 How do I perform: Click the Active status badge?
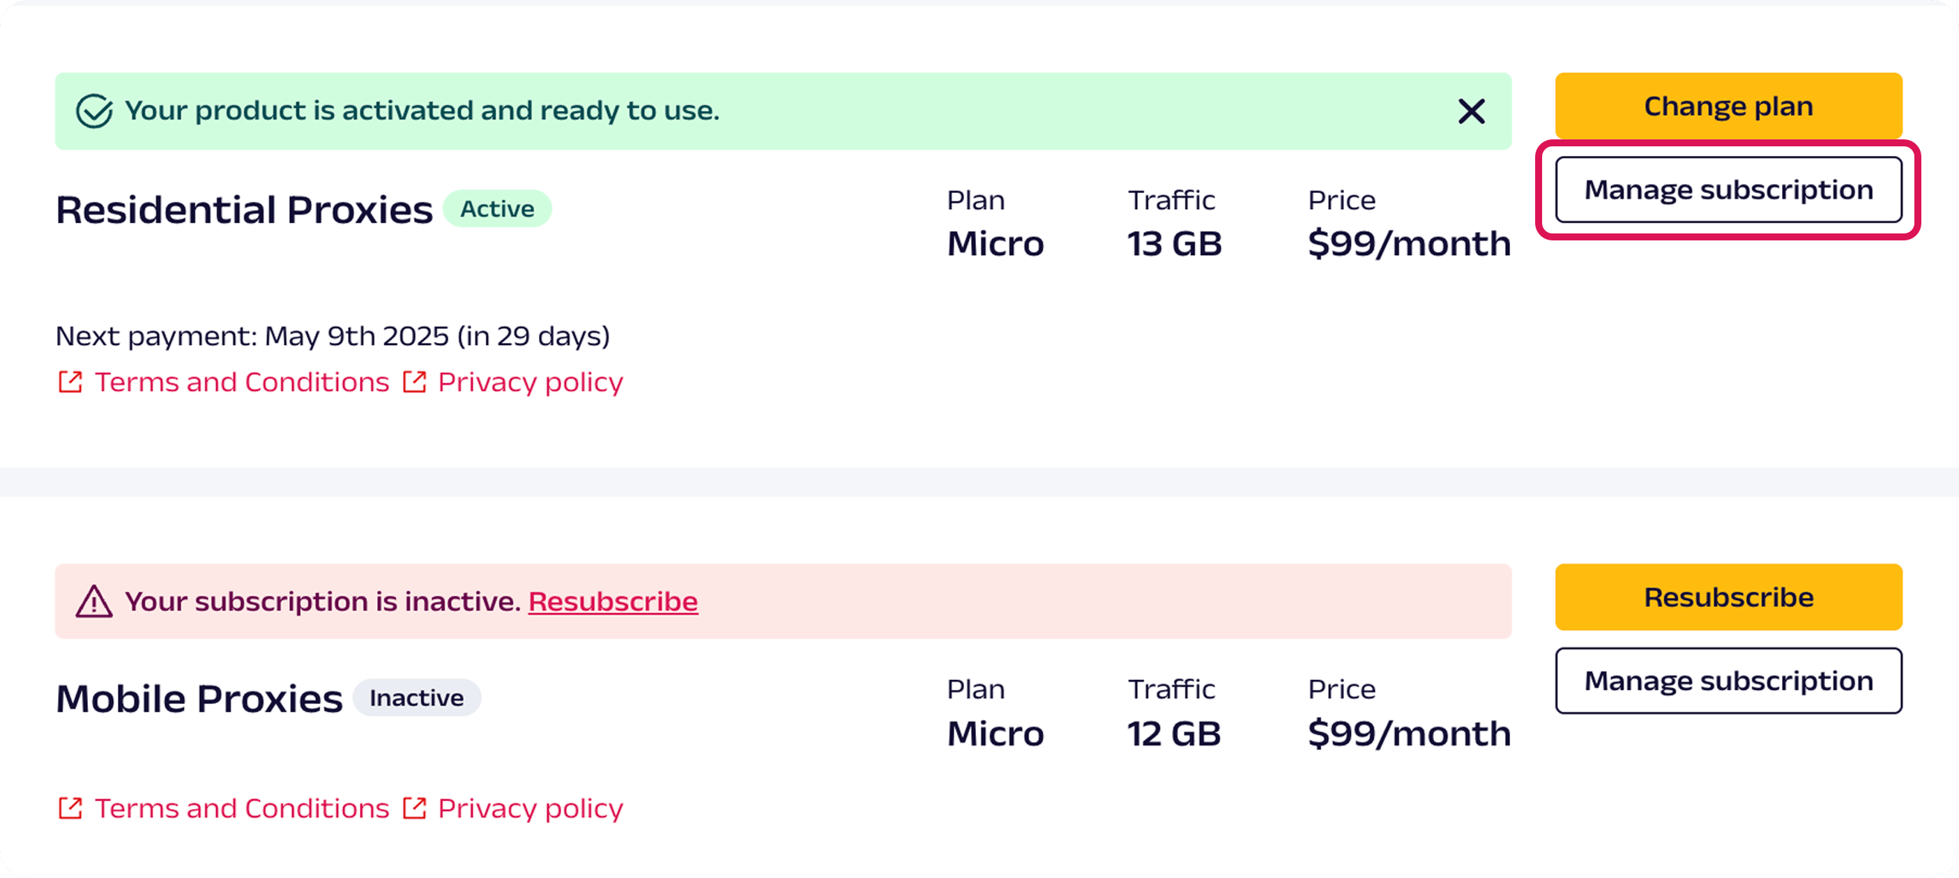click(497, 209)
